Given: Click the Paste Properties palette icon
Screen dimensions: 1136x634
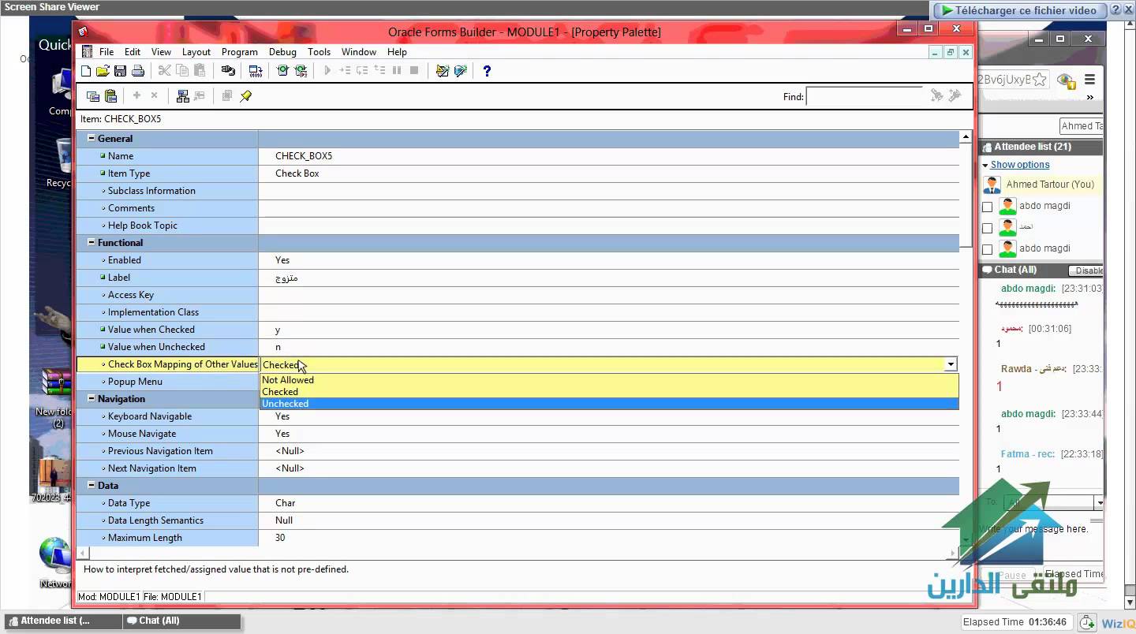Looking at the screenshot, I should tap(110, 96).
